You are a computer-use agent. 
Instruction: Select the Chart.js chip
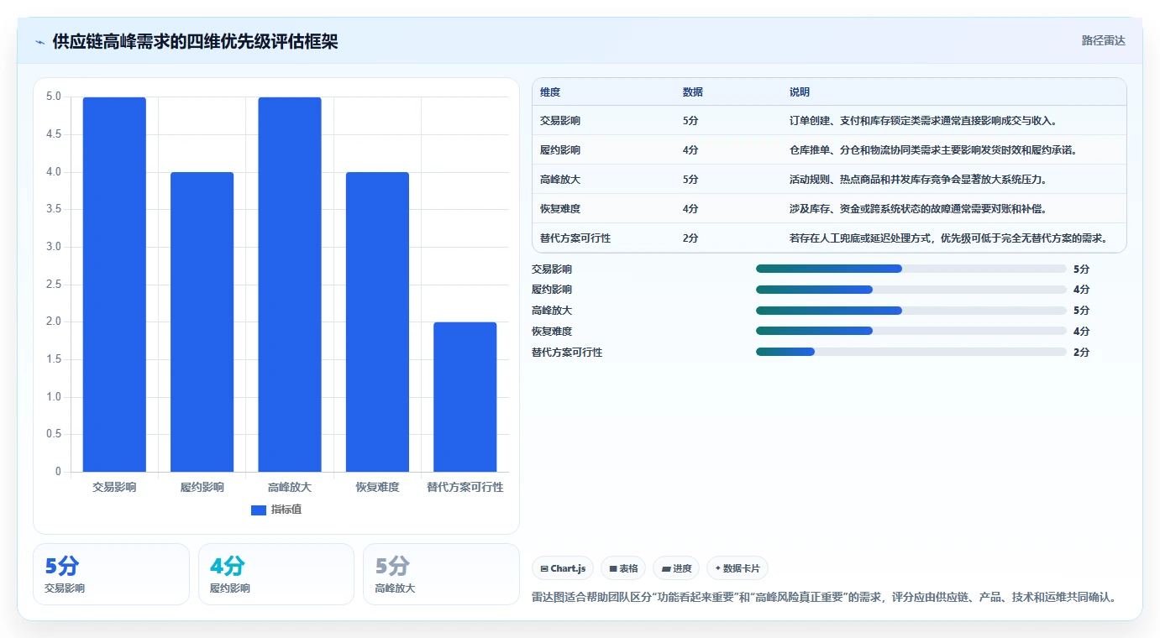click(563, 568)
